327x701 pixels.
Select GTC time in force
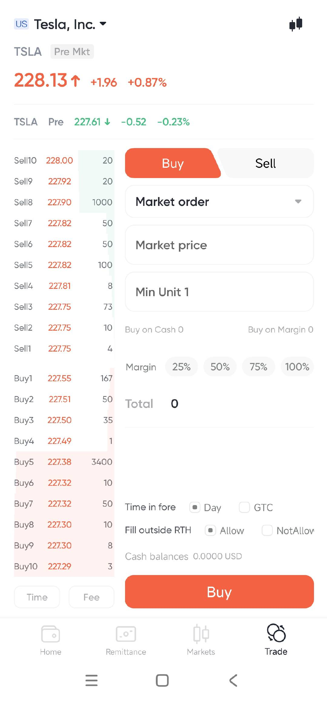coord(244,507)
